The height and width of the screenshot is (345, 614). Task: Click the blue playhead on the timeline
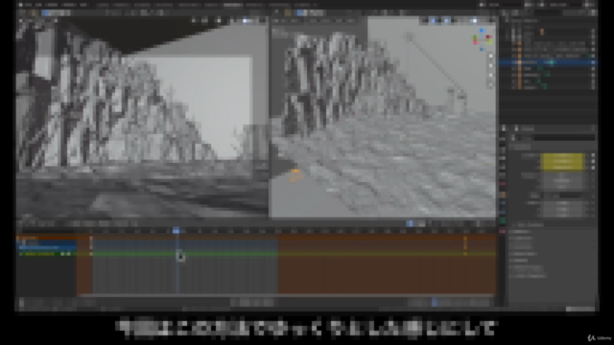(x=177, y=231)
